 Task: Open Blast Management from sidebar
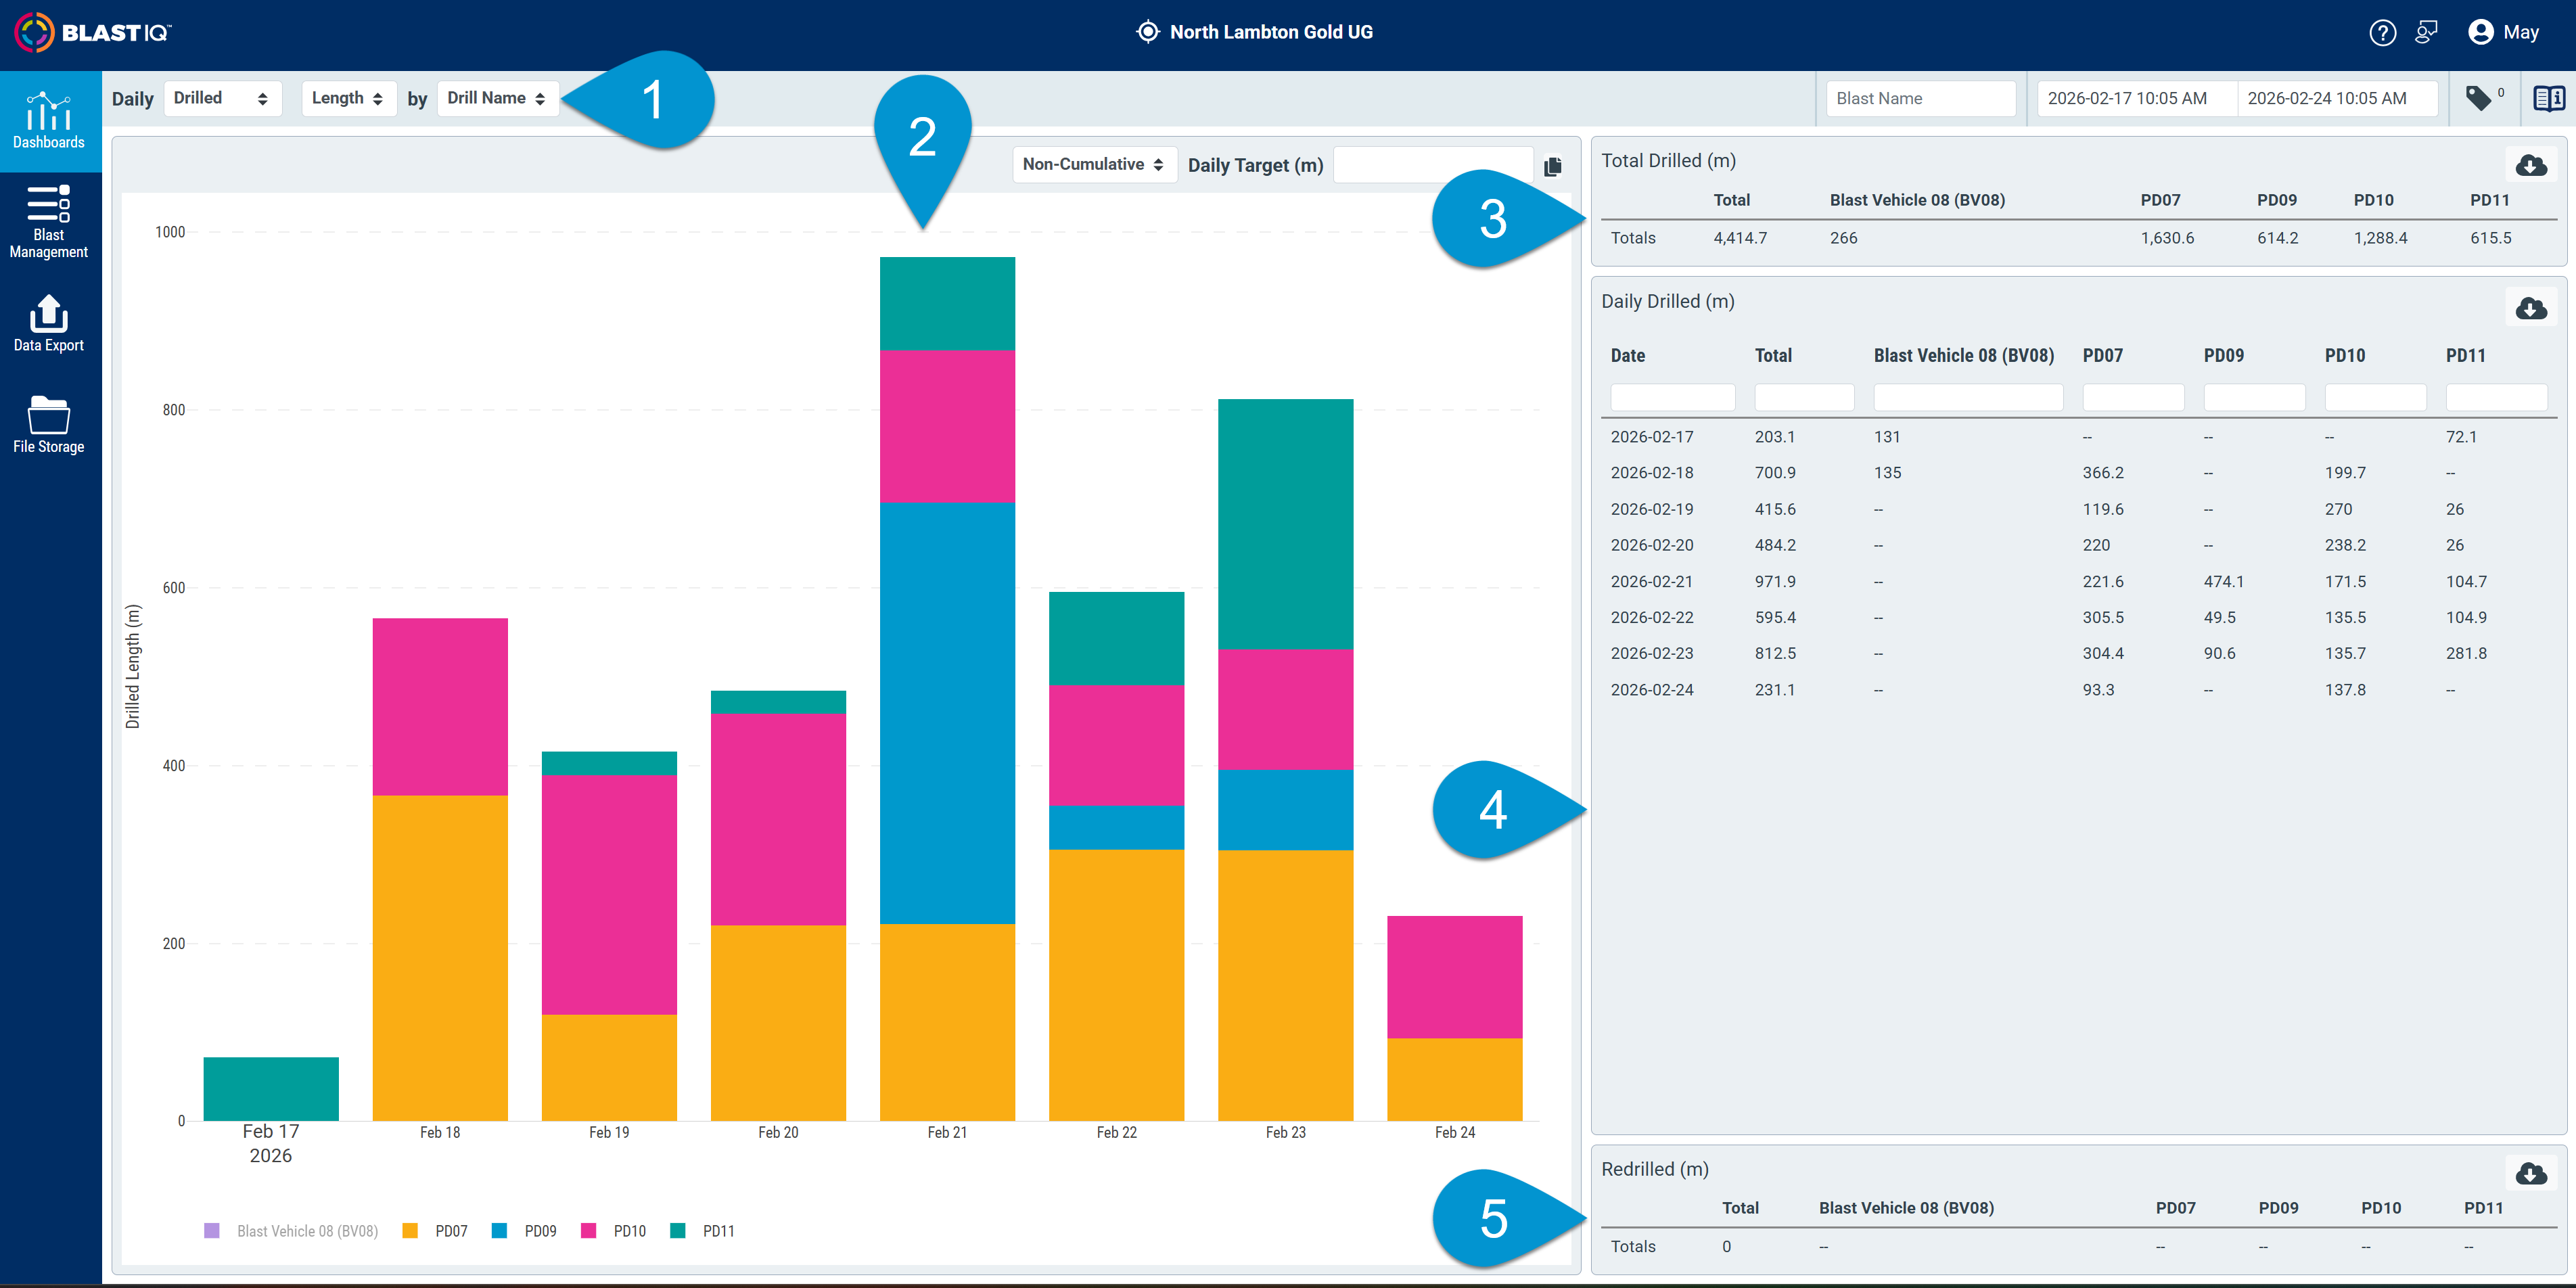[49, 222]
